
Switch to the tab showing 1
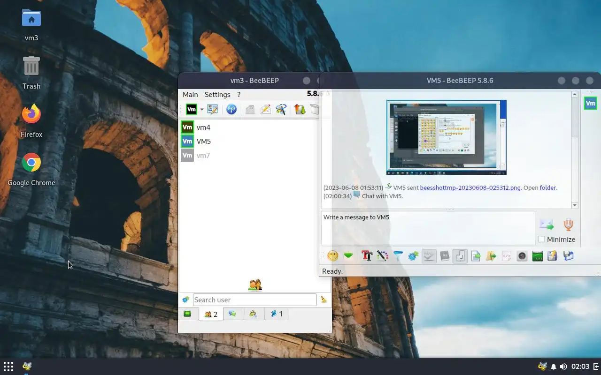coord(276,314)
